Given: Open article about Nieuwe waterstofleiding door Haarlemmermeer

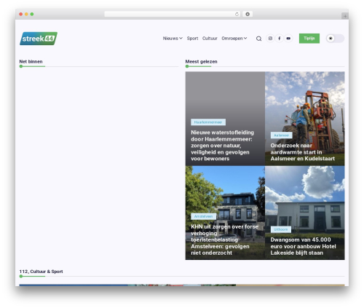Looking at the screenshot, I should (x=223, y=146).
